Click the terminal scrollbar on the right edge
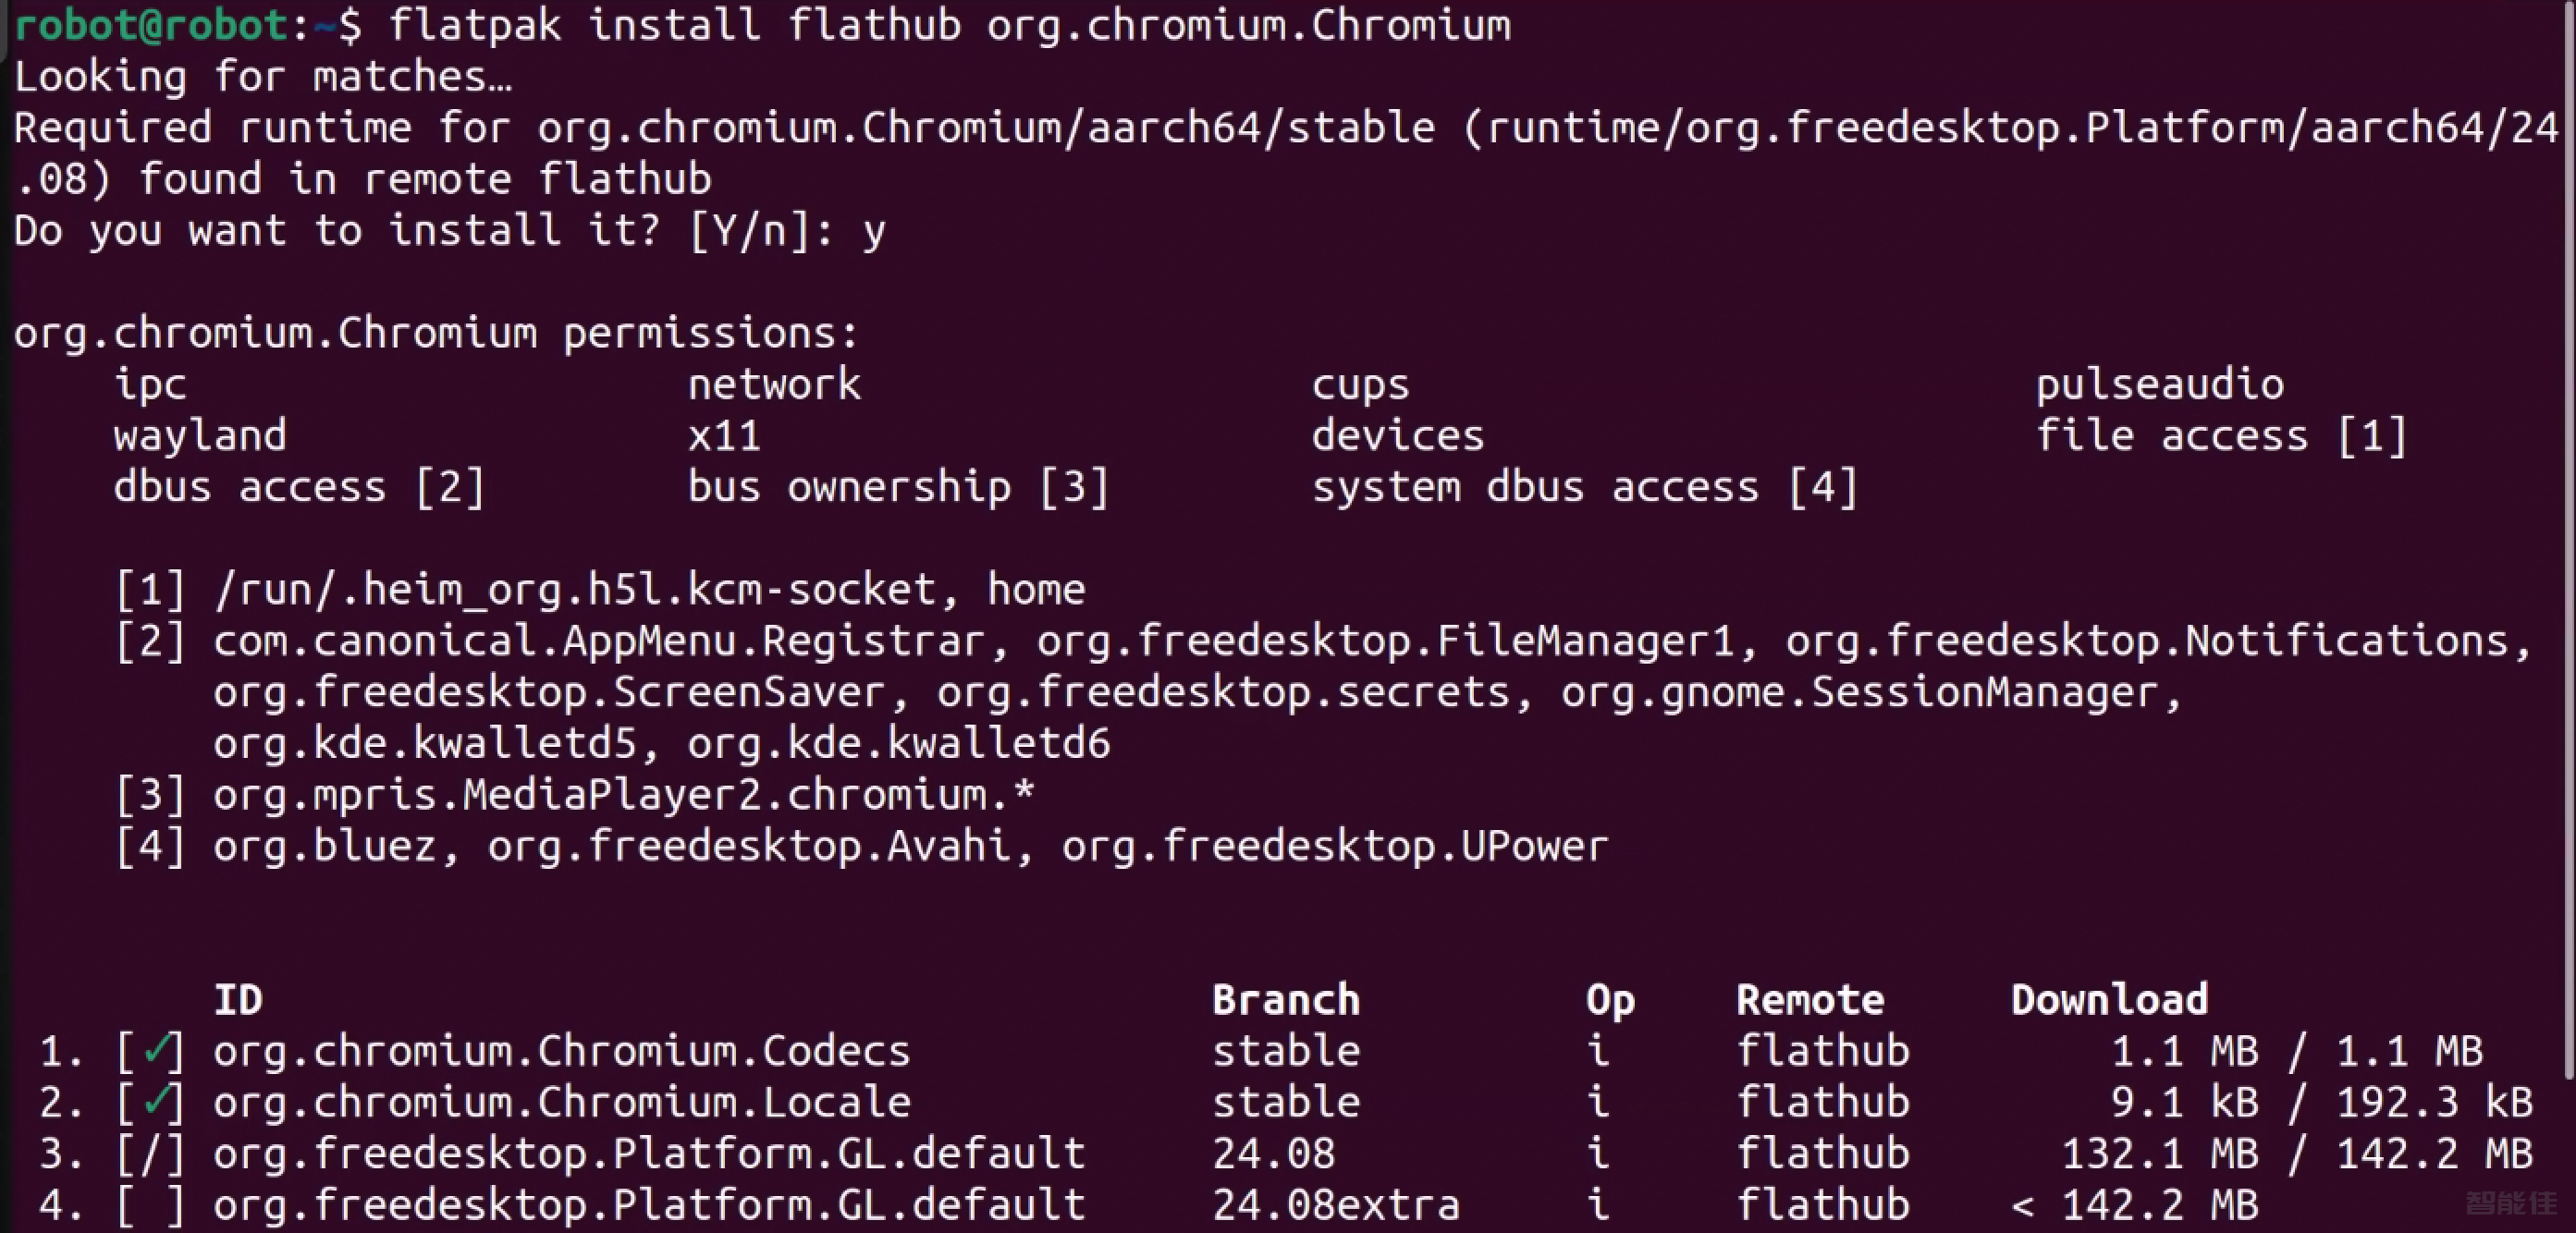Viewport: 2576px width, 1233px height. [x=2570, y=540]
